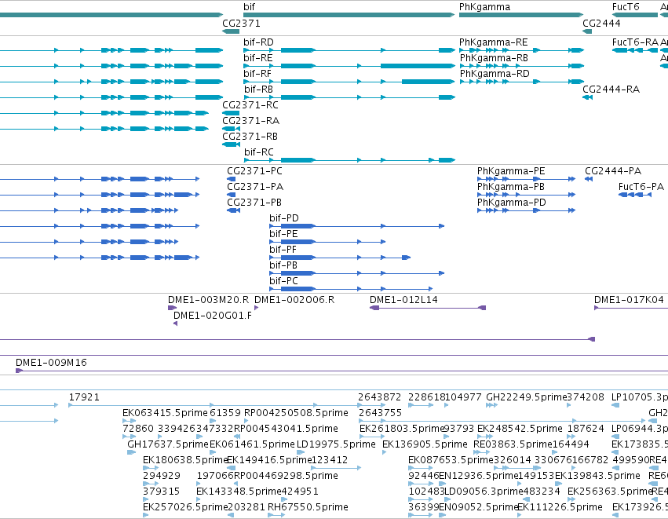
Task: Click protein FucT6-PA
Action: point(635,195)
